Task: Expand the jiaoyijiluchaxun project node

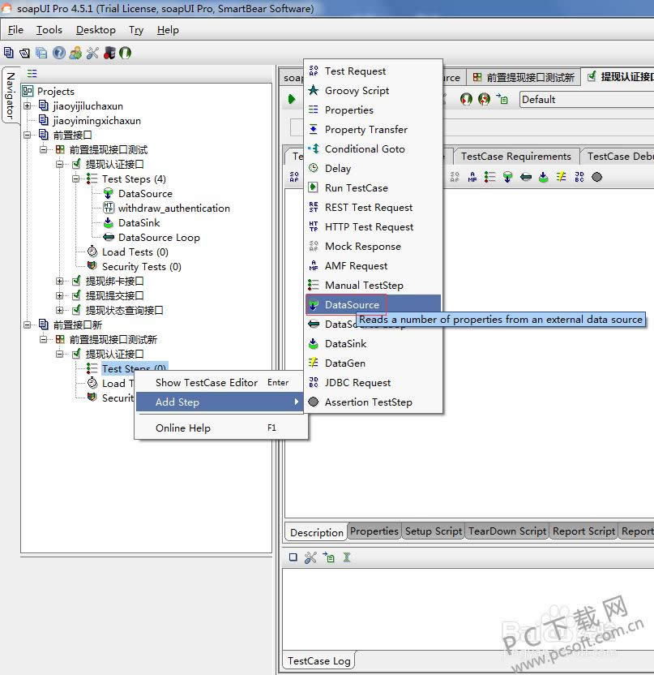Action: pyautogui.click(x=28, y=106)
